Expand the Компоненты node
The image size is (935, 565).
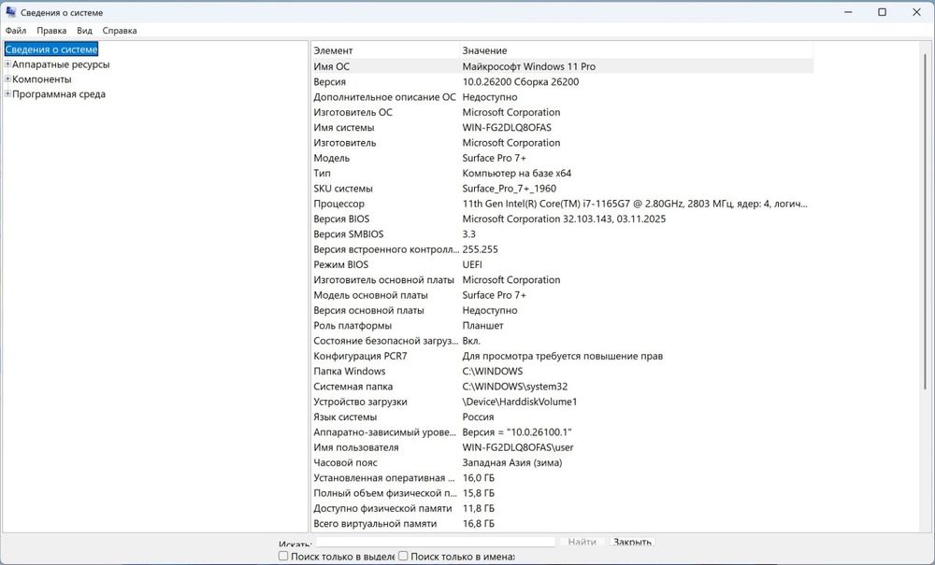tap(7, 79)
